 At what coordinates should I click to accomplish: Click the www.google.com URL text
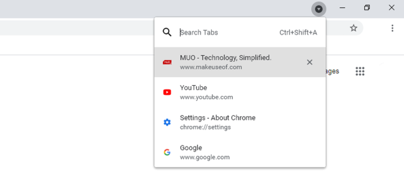click(x=205, y=157)
